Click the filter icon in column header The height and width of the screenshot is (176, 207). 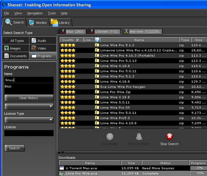point(97,40)
